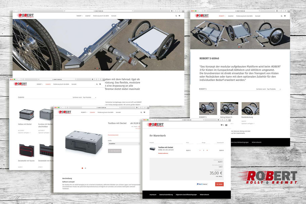The height and width of the screenshot is (204, 306).
Task: Expand the ROBERT nav menu in the home page window
Action: click(x=80, y=16)
